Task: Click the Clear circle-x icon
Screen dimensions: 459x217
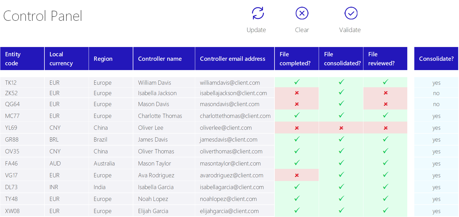Action: click(302, 13)
